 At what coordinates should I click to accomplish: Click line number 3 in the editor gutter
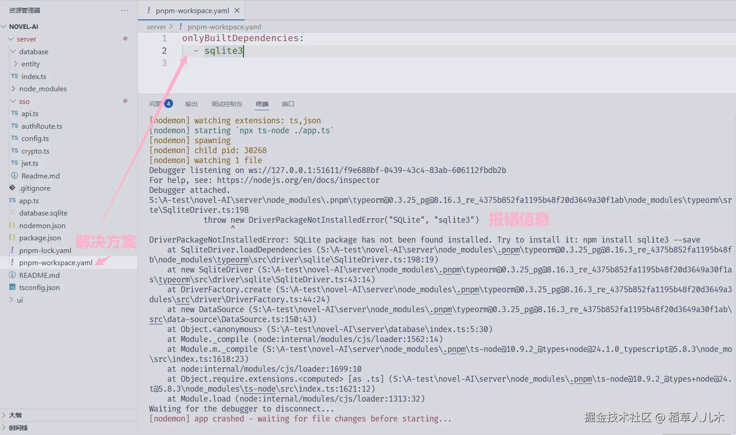(x=164, y=63)
